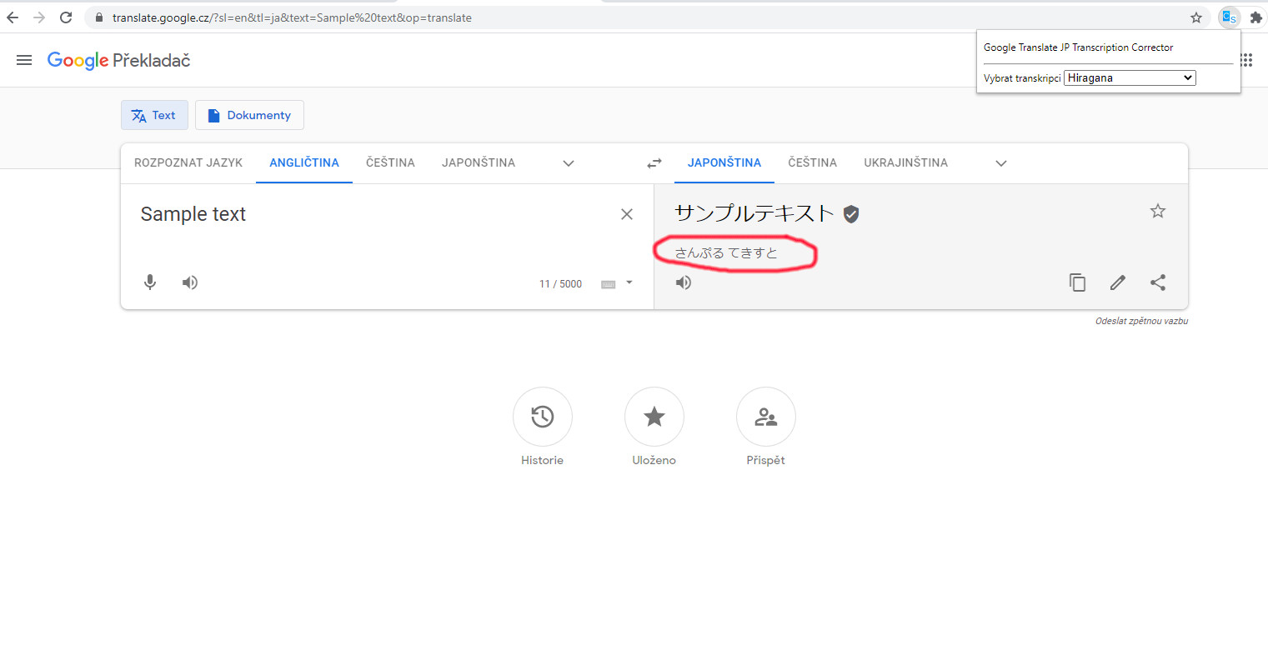This screenshot has height=645, width=1268.
Task: Bookmark this page with the star icon
Action: click(1196, 17)
